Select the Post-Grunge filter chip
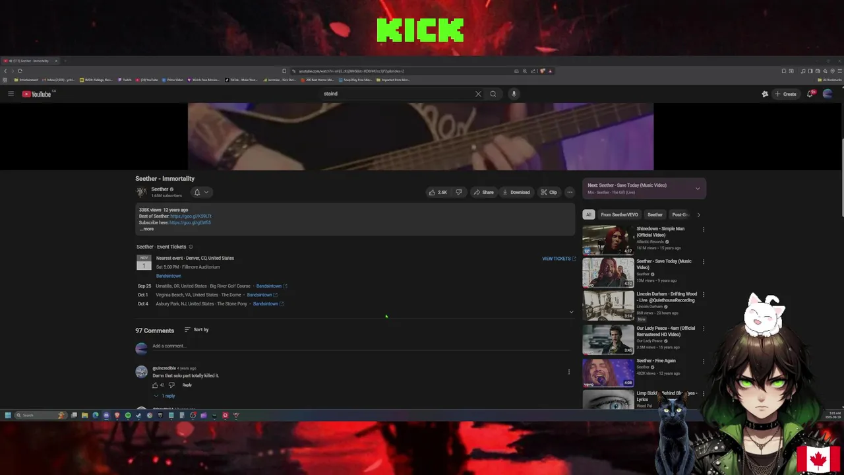The width and height of the screenshot is (844, 475). (x=680, y=214)
